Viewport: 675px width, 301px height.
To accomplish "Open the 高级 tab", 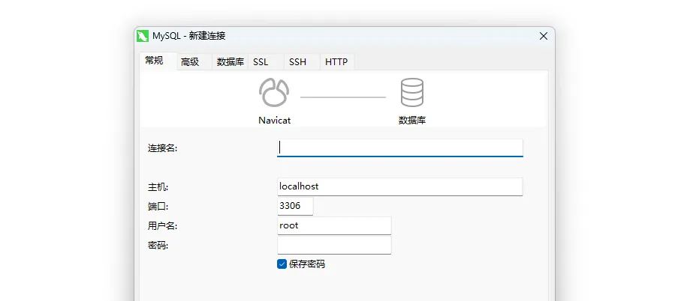I will [190, 62].
